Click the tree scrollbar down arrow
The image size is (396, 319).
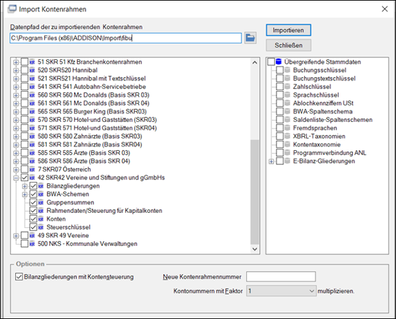pyautogui.click(x=255, y=249)
